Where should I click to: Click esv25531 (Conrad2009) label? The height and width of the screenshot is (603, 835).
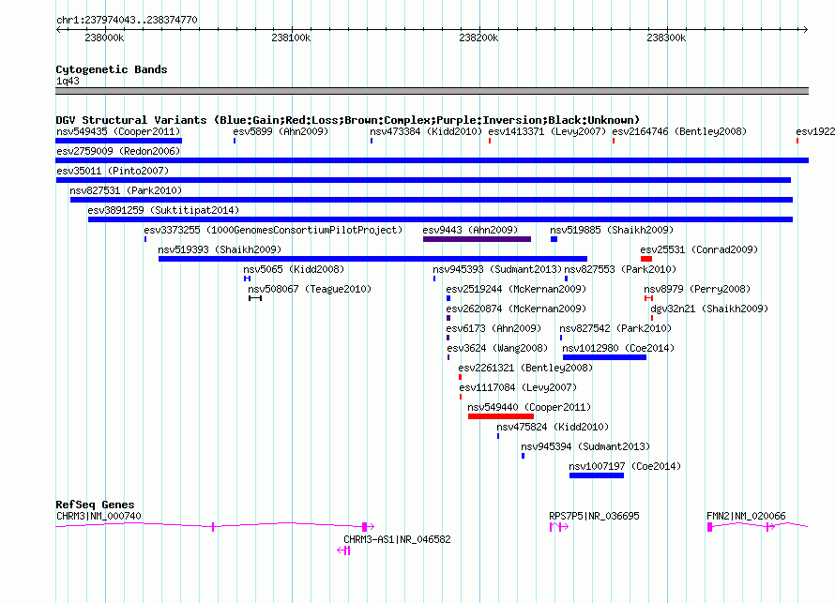click(x=699, y=249)
